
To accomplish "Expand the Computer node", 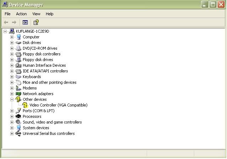I will pyautogui.click(x=12, y=37).
